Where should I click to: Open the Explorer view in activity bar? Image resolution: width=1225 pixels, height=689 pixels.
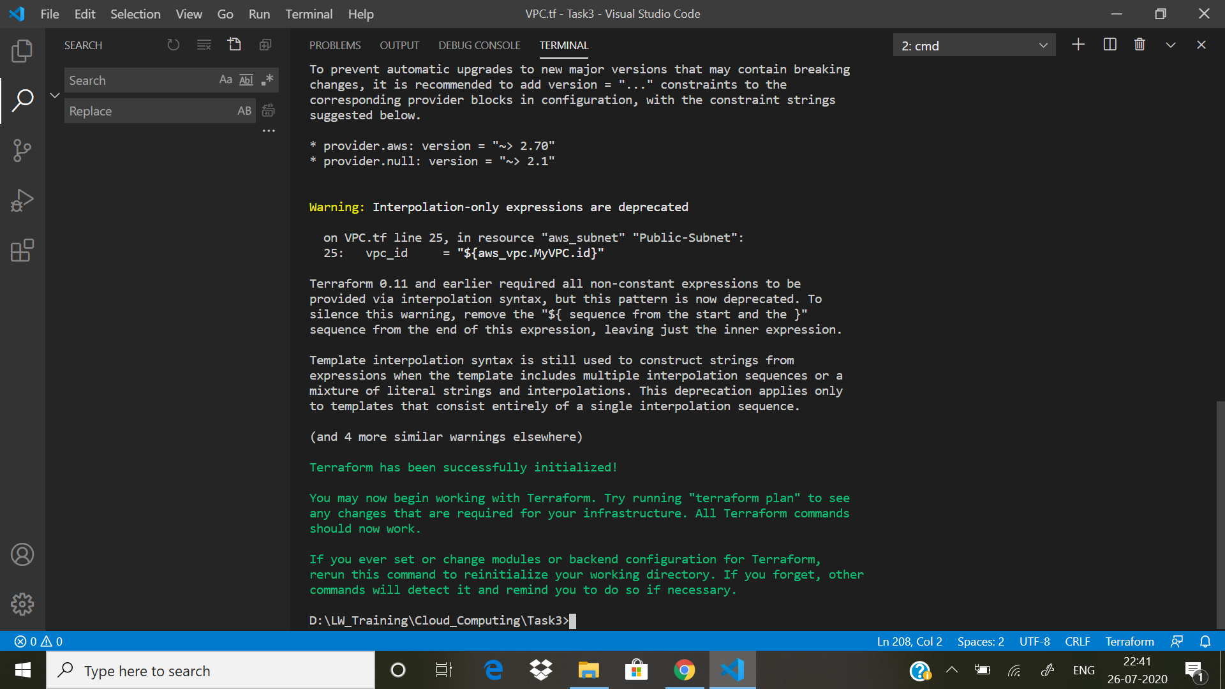[x=22, y=51]
